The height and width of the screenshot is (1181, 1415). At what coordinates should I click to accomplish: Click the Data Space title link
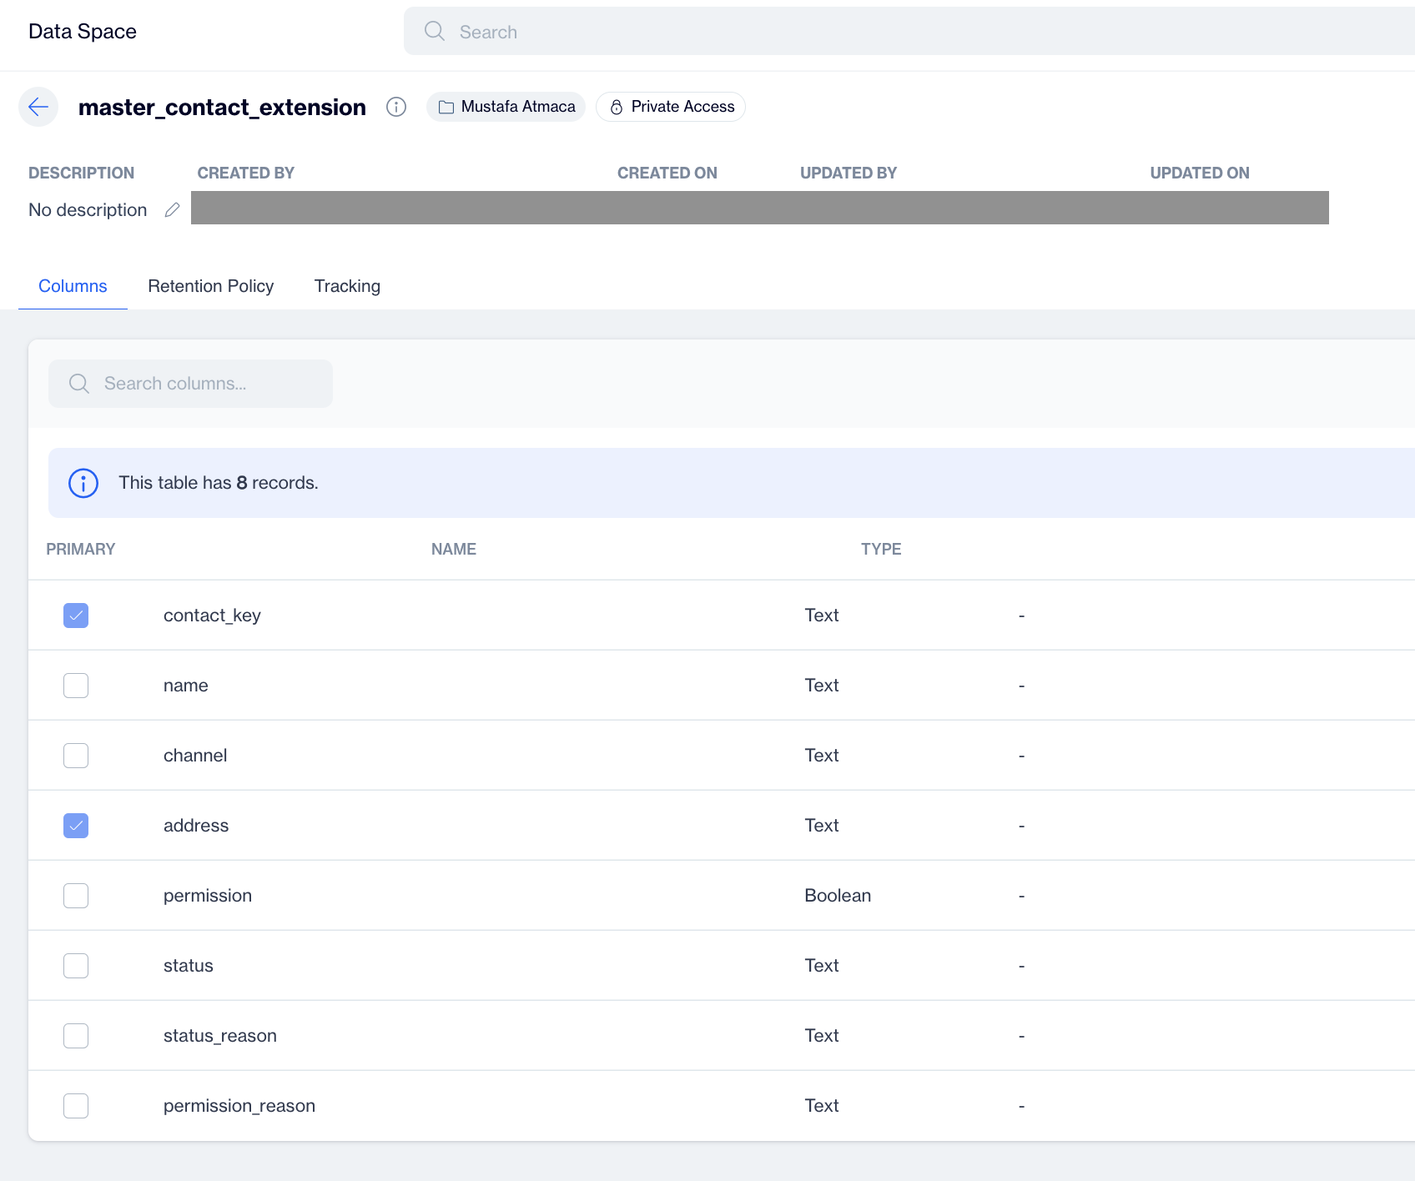[83, 32]
